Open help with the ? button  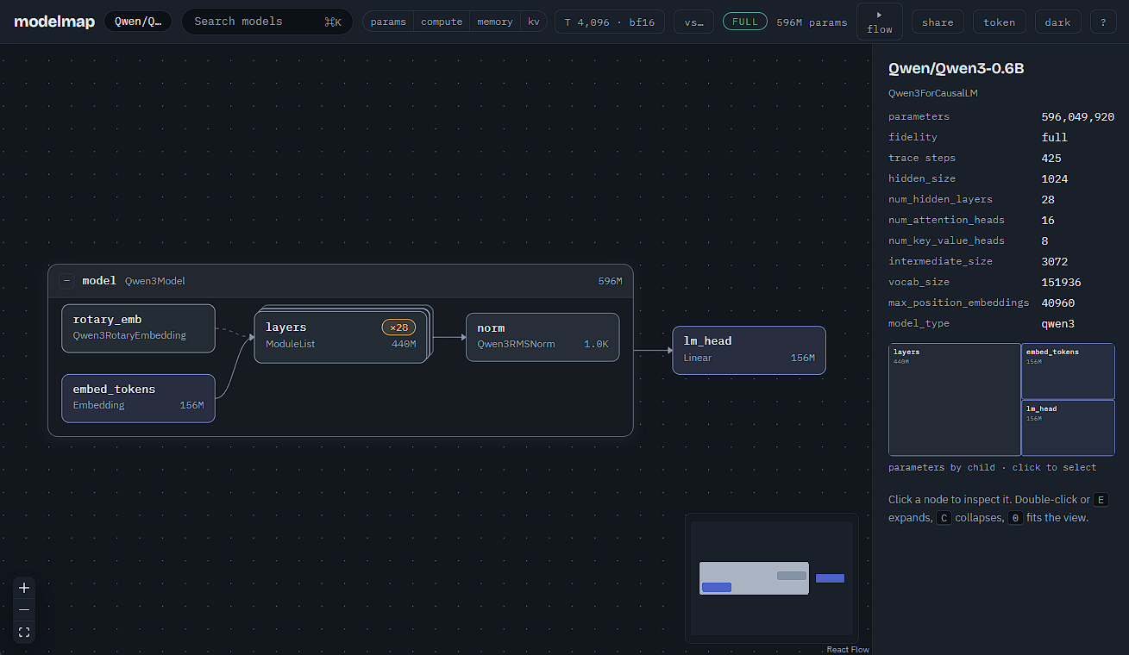pyautogui.click(x=1103, y=22)
